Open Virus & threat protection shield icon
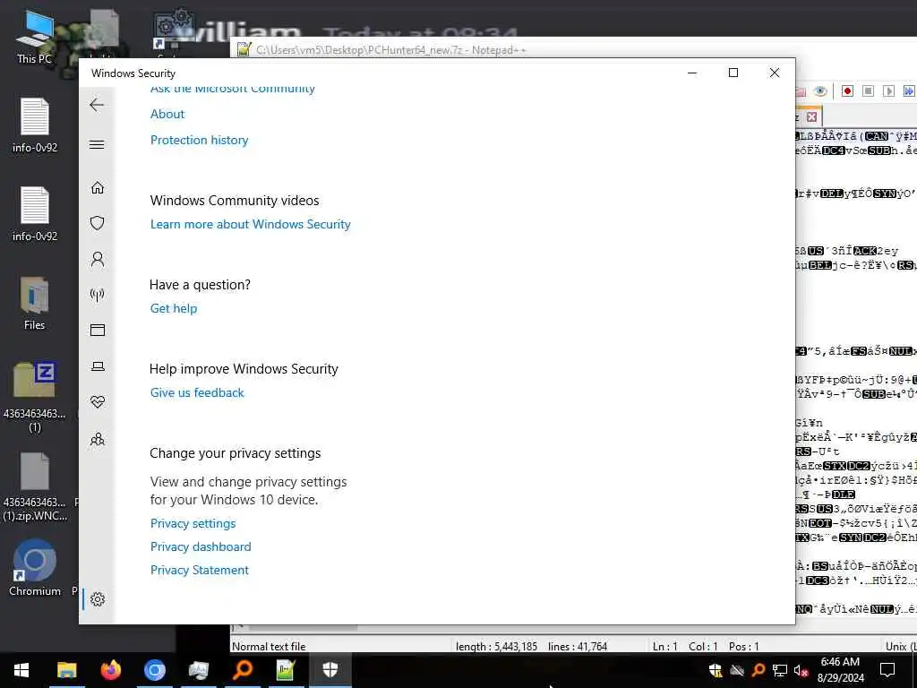Image resolution: width=917 pixels, height=688 pixels. (x=98, y=223)
